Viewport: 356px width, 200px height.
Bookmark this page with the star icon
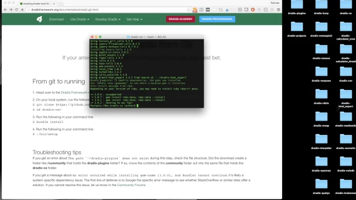(189, 10)
